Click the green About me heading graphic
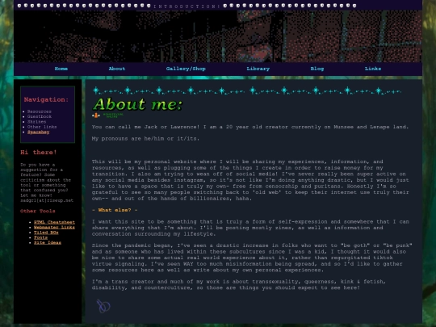Image resolution: width=436 pixels, height=327 pixels. 137,104
